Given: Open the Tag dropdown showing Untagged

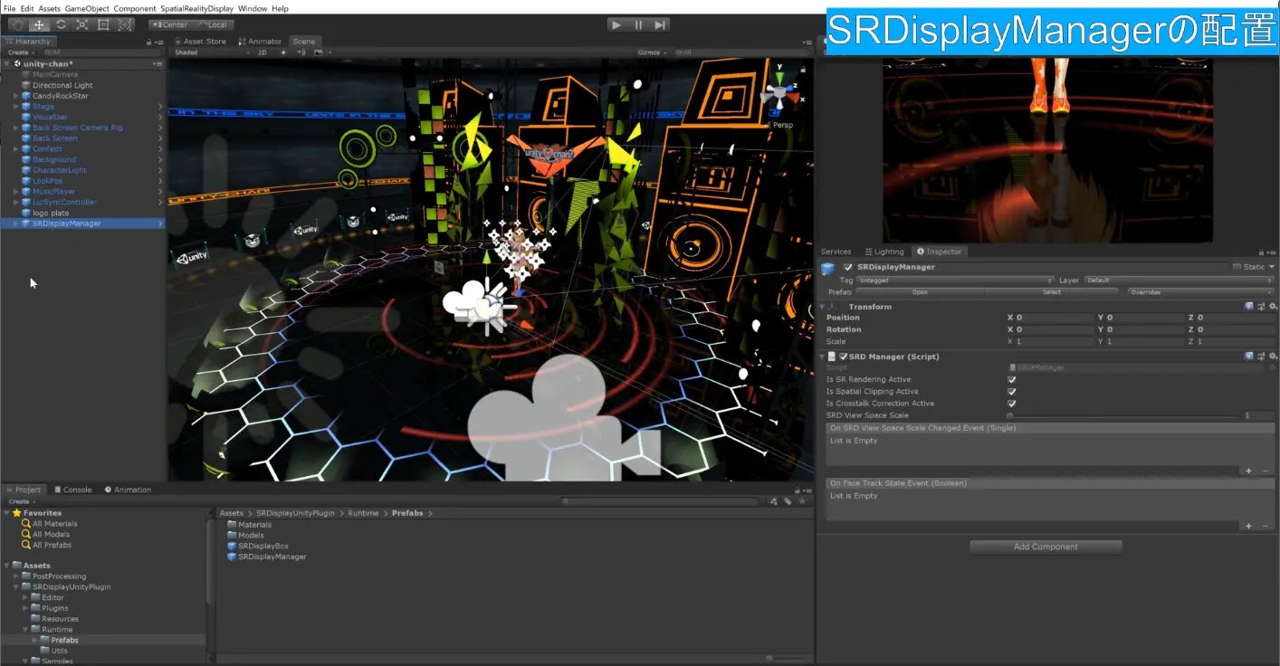Looking at the screenshot, I should [x=955, y=281].
